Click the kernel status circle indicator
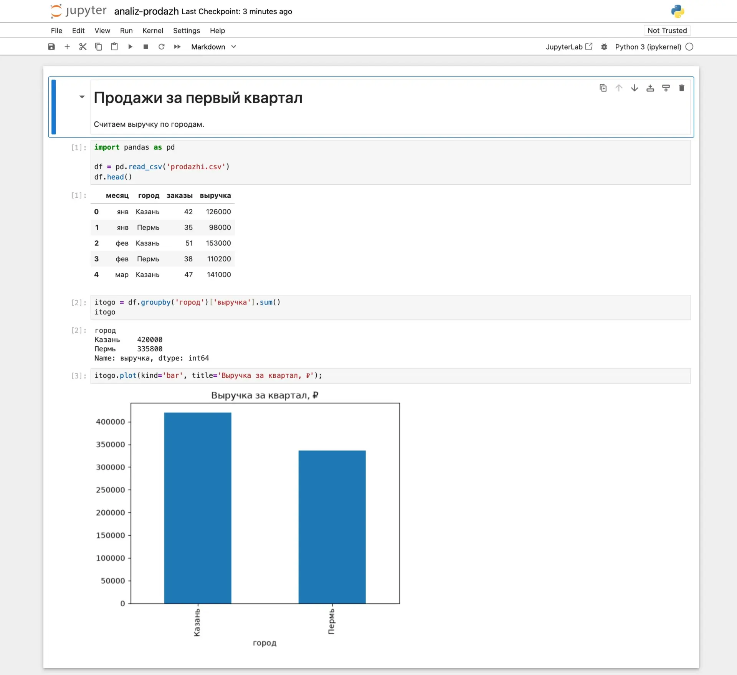 click(689, 47)
